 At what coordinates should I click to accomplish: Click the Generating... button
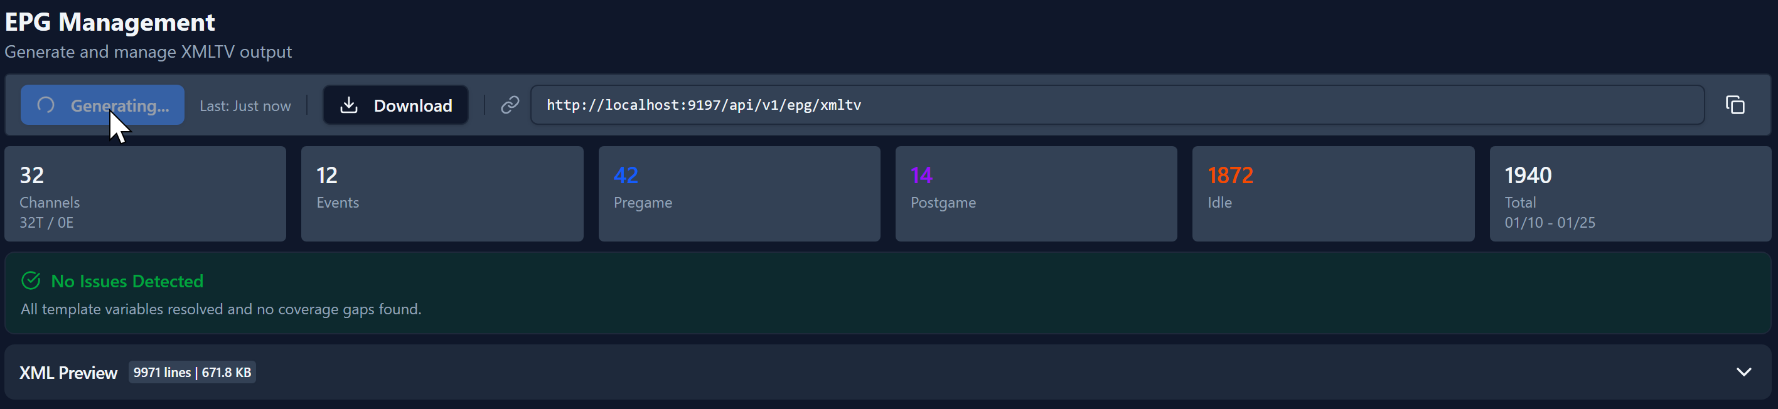pos(102,105)
